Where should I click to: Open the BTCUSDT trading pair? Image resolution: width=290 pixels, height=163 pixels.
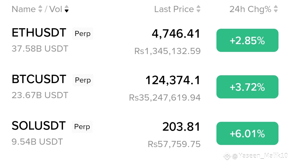[39, 80]
